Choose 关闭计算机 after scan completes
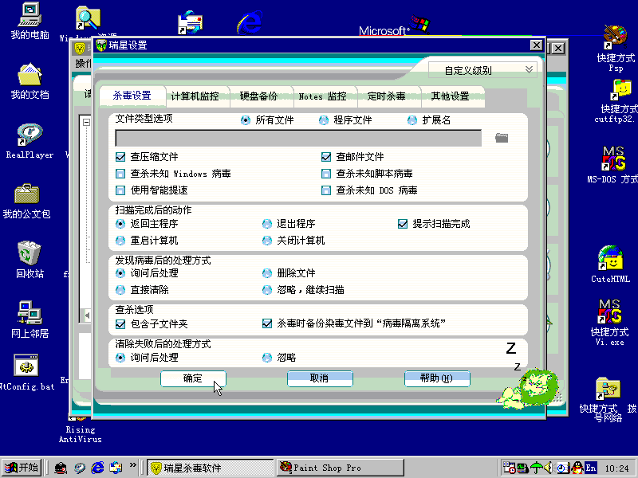Viewport: 638px width, 478px height. pos(267,241)
